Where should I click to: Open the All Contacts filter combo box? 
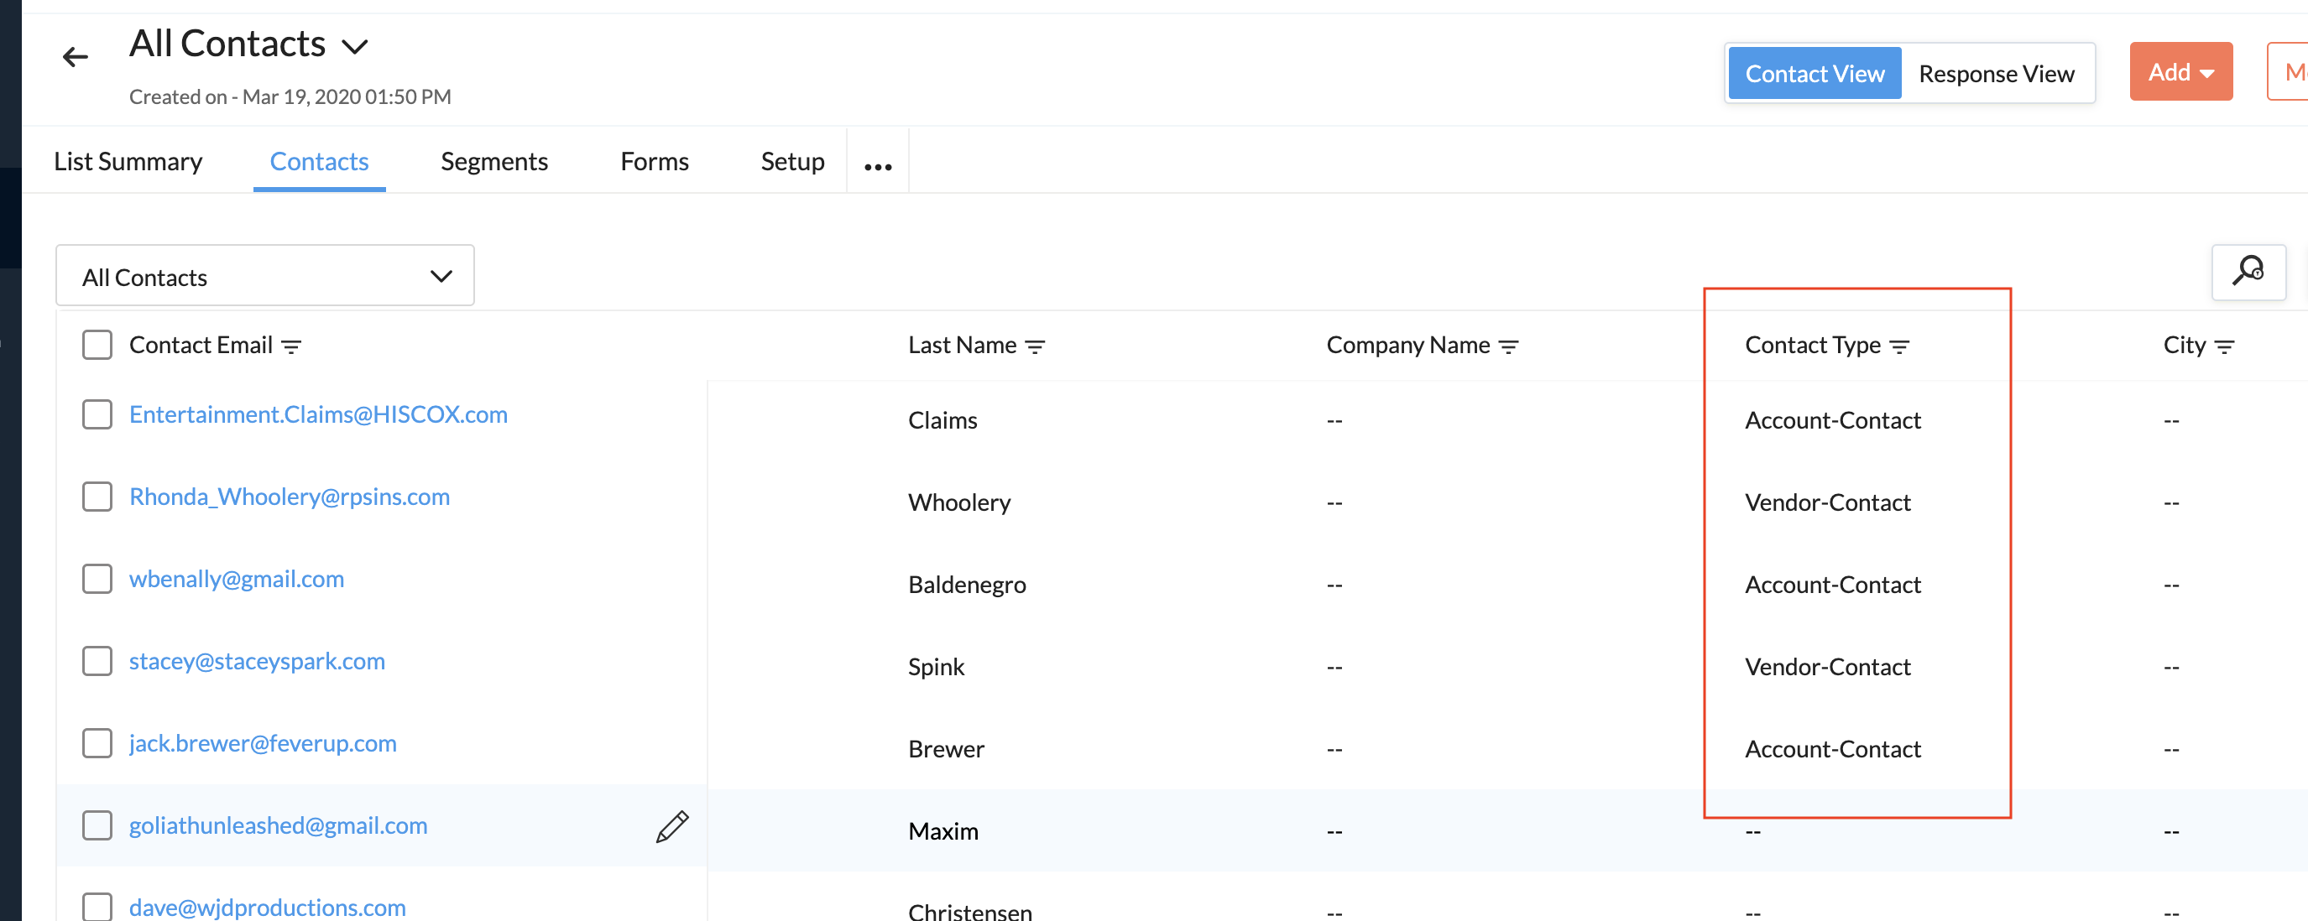click(x=264, y=277)
